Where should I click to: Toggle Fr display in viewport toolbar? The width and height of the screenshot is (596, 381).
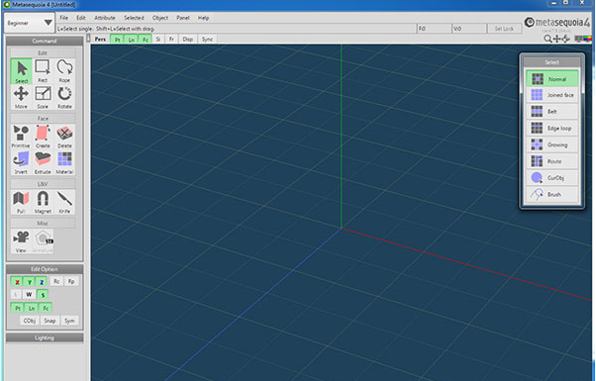pyautogui.click(x=172, y=40)
